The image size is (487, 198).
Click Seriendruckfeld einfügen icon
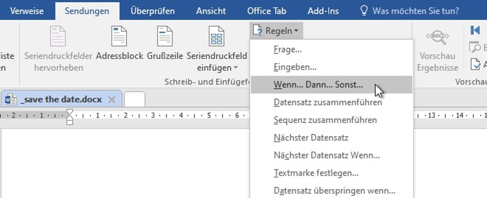click(x=217, y=36)
